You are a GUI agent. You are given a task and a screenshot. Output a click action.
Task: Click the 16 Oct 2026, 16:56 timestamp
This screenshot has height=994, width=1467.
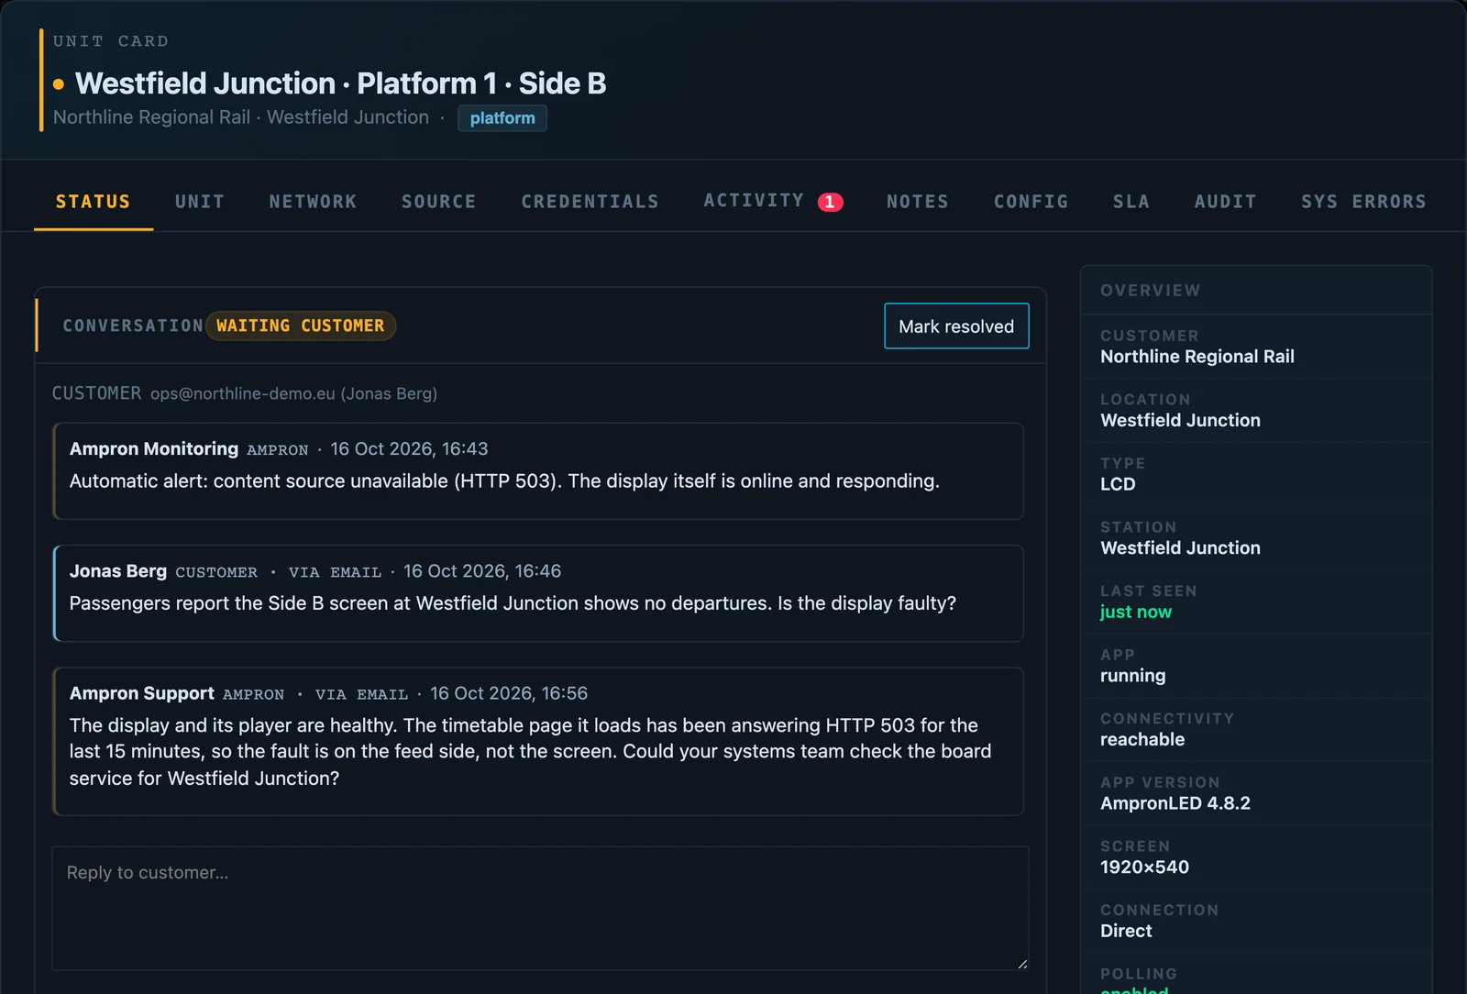click(x=509, y=693)
